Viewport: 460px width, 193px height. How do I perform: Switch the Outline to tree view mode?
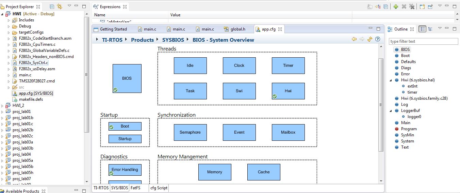point(431,29)
